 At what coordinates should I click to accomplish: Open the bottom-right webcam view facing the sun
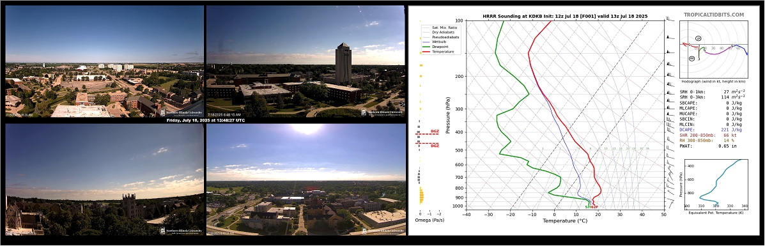pyautogui.click(x=306, y=179)
